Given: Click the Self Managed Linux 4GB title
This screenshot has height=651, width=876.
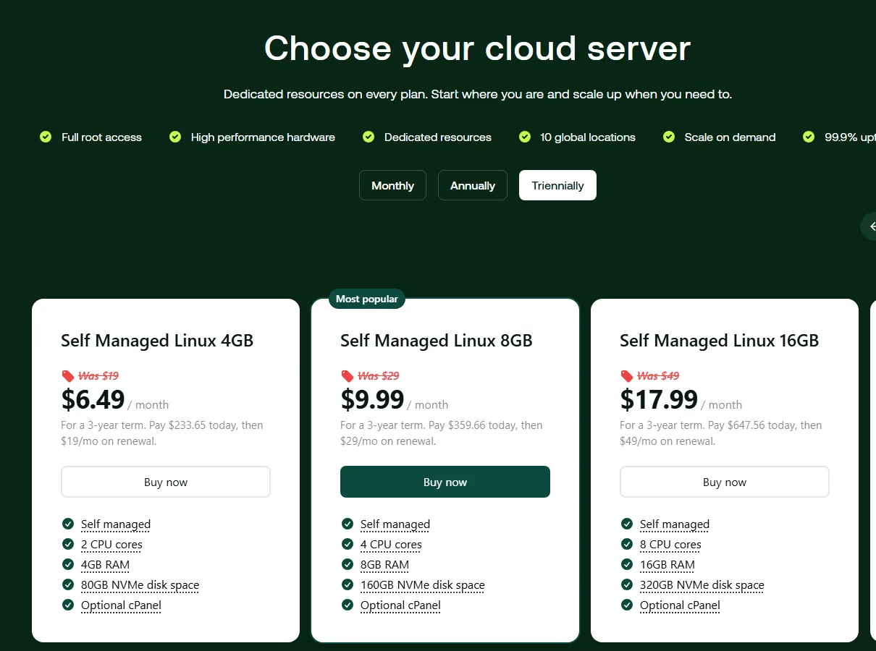Looking at the screenshot, I should (x=157, y=341).
